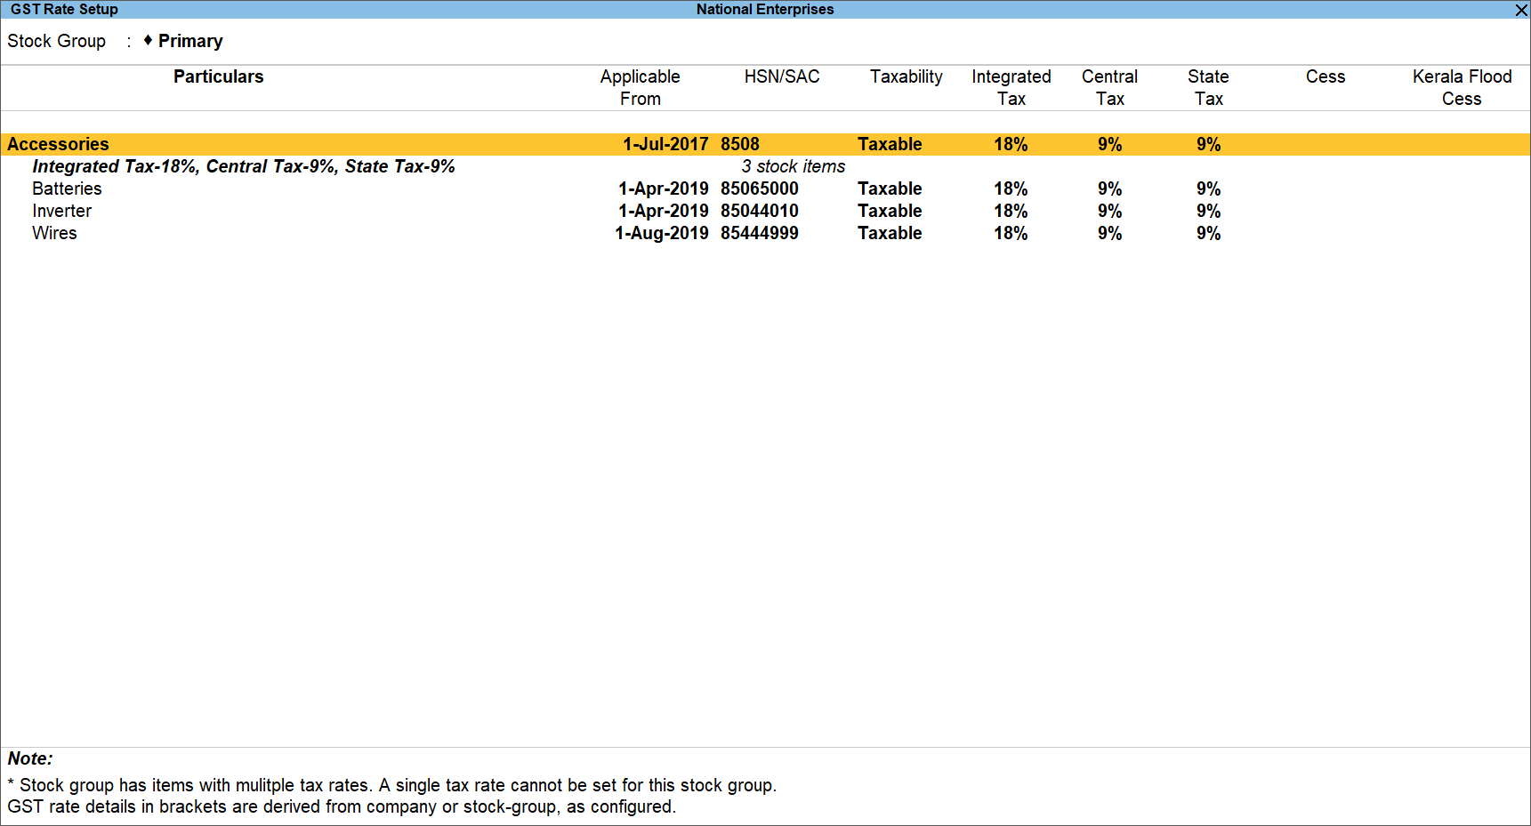Screen dimensions: 1531x826
Task: Click the Taxability column header
Action: (x=906, y=76)
